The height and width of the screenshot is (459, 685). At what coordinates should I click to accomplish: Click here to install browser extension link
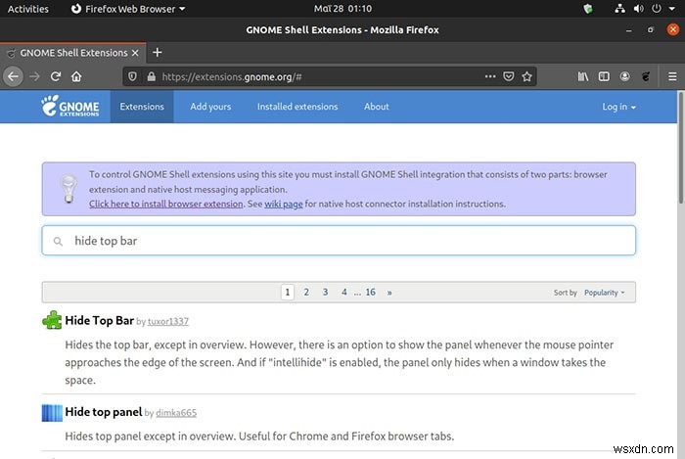click(x=166, y=204)
